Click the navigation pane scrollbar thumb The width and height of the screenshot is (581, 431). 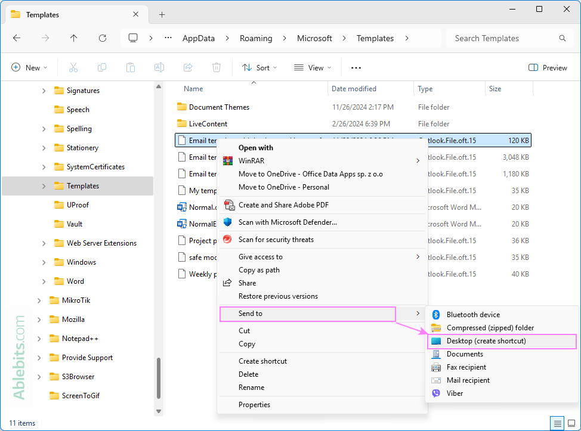click(x=159, y=378)
